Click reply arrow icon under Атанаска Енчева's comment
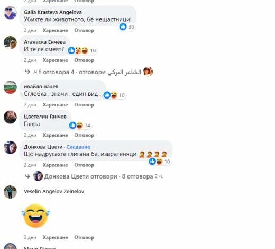Viewport: 275px width, 249px height. (27, 72)
